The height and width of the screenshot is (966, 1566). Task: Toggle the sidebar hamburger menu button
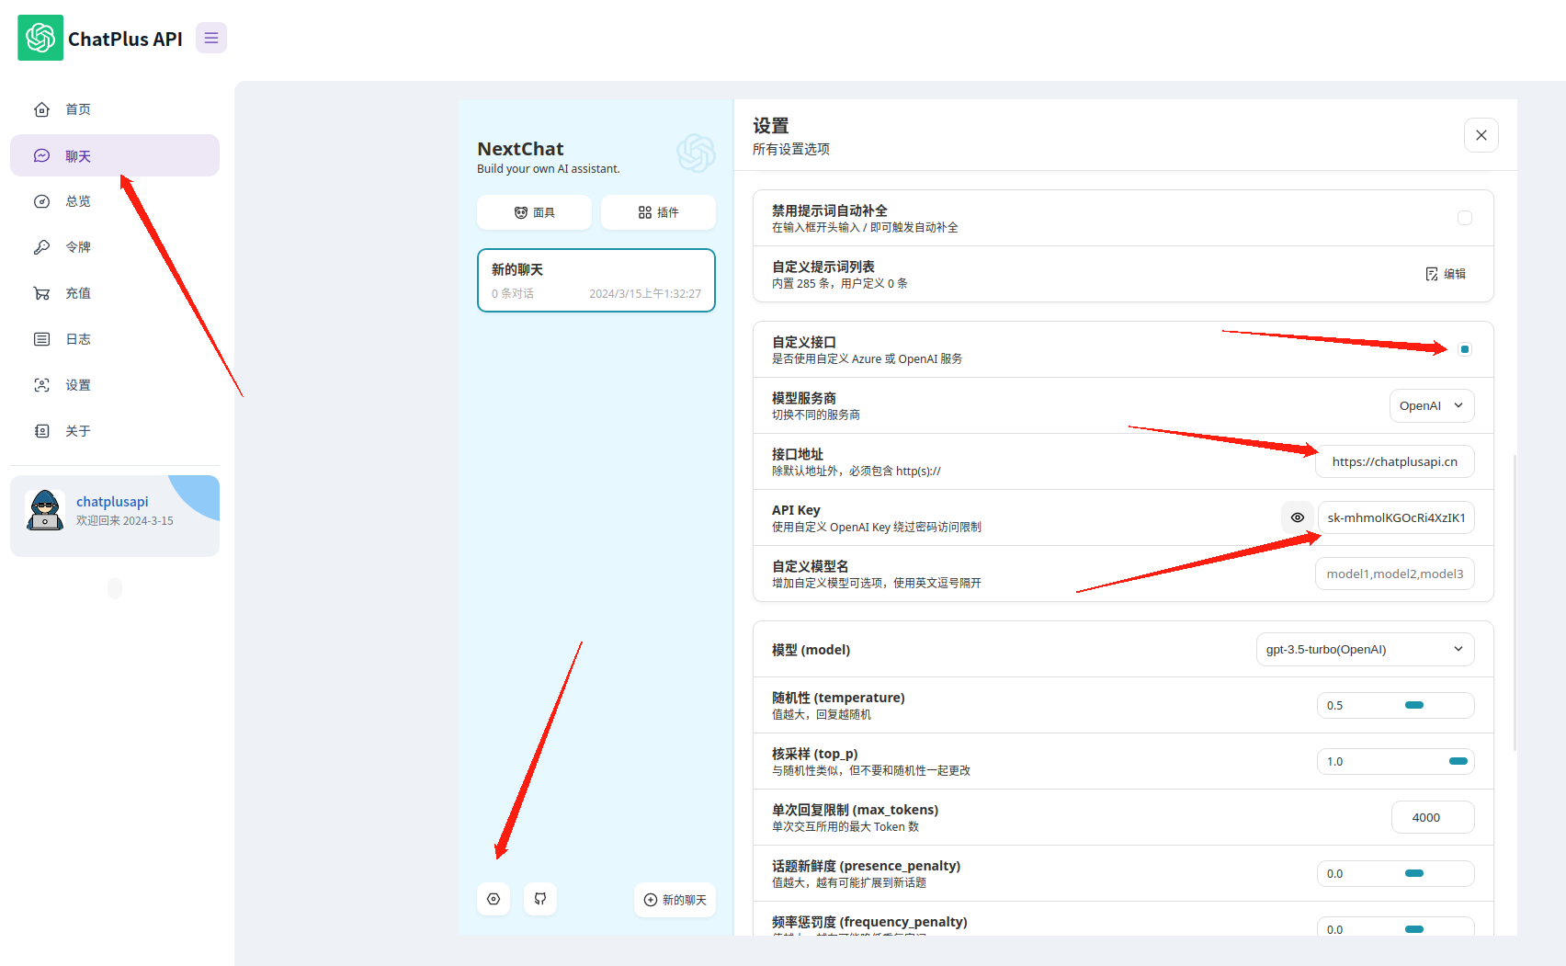click(x=211, y=38)
